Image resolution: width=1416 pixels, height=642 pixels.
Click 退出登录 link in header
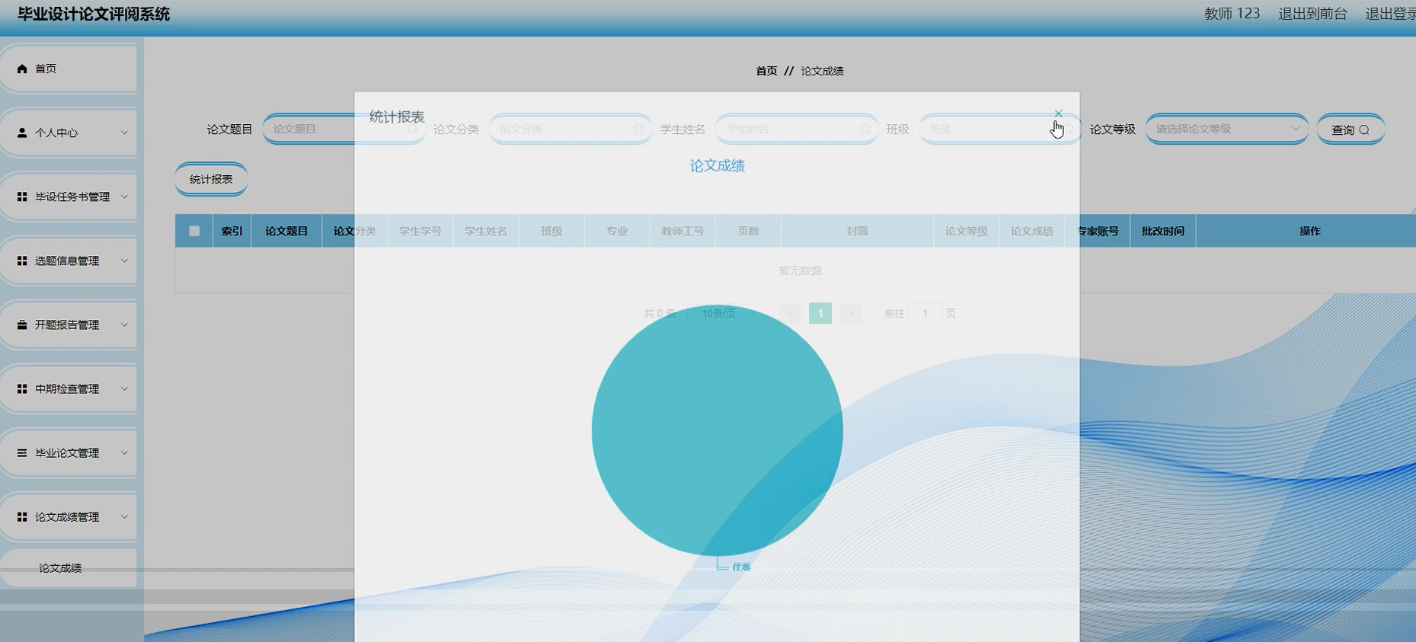tap(1390, 14)
